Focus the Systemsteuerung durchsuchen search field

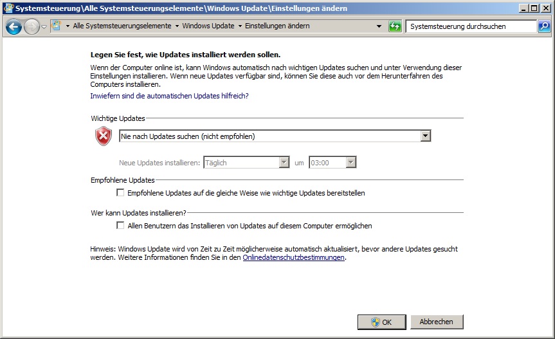[471, 26]
